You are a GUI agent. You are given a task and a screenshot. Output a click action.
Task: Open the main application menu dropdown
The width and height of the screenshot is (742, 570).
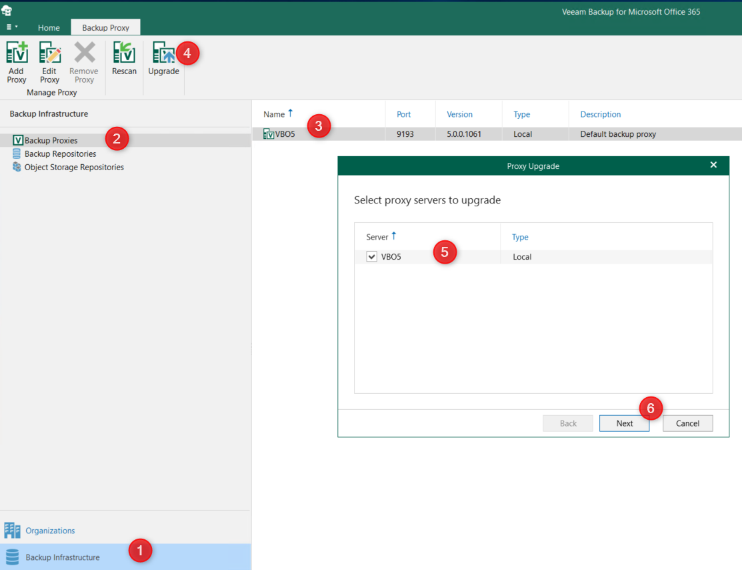pyautogui.click(x=12, y=27)
